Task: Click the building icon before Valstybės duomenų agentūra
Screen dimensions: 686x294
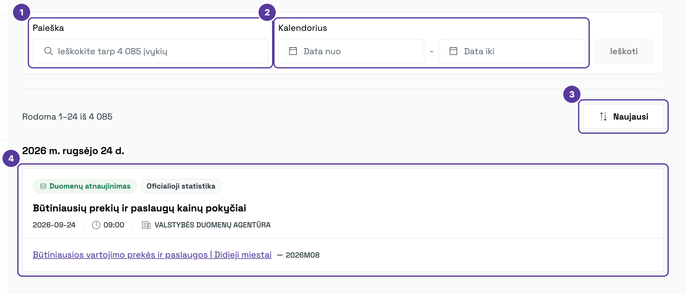Action: [x=146, y=225]
